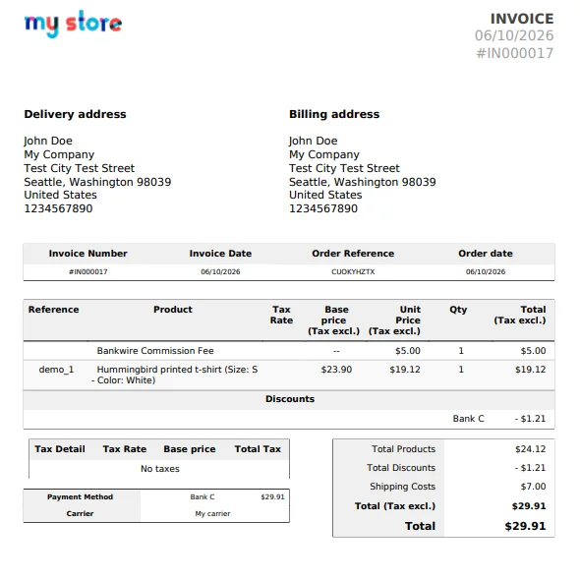Click the Order Reference column header

353,254
